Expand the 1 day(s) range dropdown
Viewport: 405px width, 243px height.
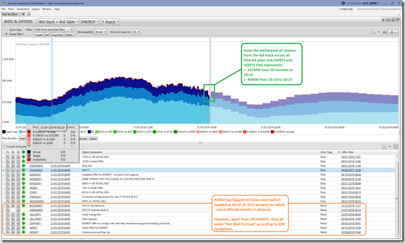pos(110,21)
